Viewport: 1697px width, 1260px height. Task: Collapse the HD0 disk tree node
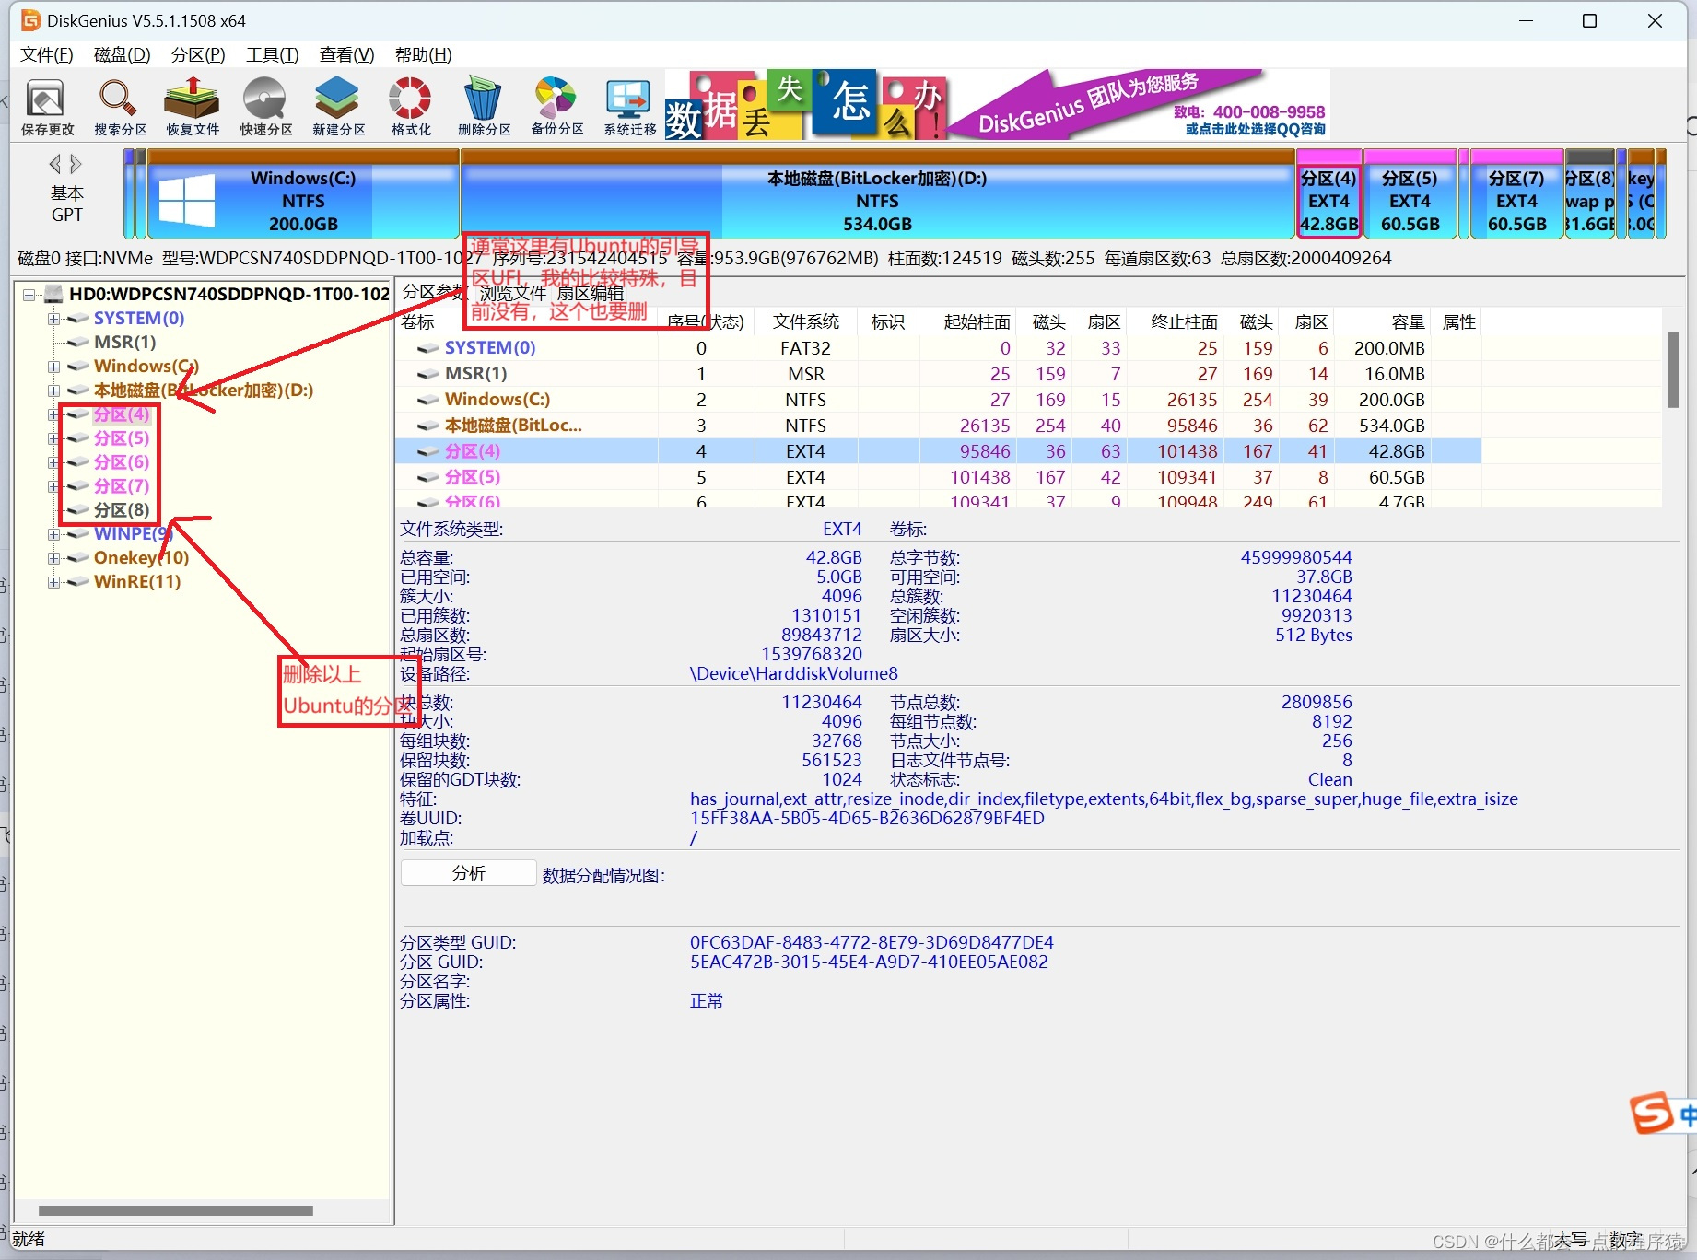[x=29, y=295]
